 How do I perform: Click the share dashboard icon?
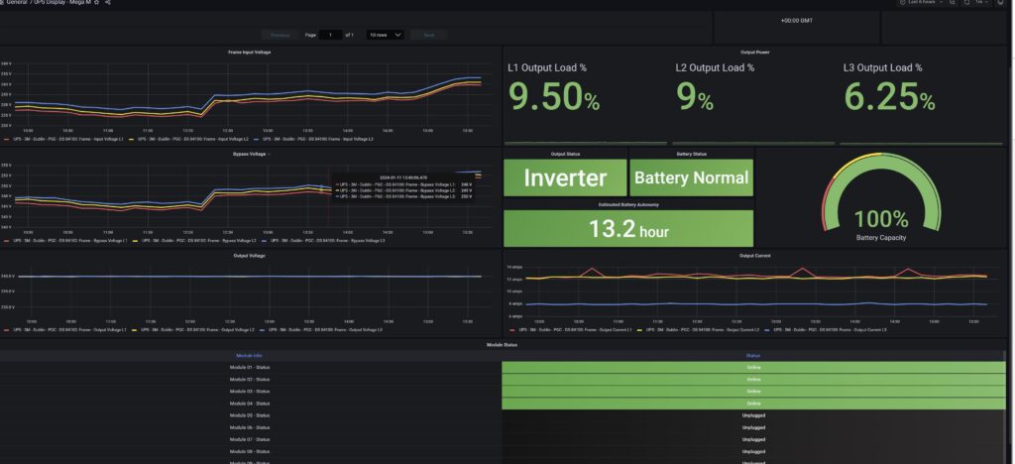[x=107, y=3]
